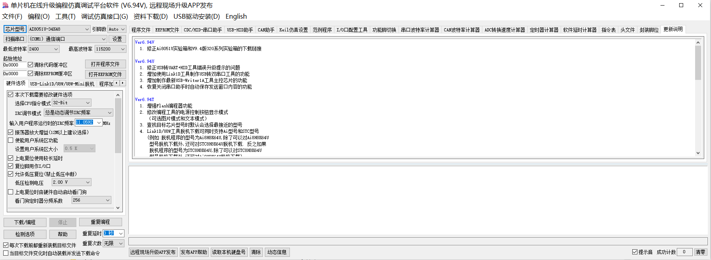Image resolution: width=711 pixels, height=260 pixels.
Task: Switch to the CDC/HID-串口助手 tab
Action: click(203, 30)
